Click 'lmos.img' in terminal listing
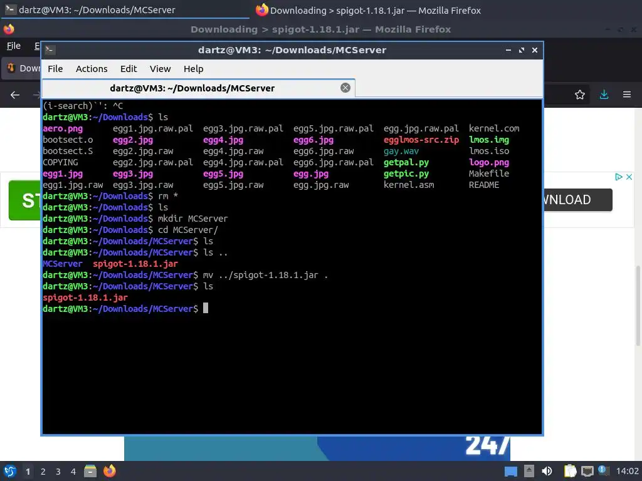The image size is (642, 481). click(489, 140)
